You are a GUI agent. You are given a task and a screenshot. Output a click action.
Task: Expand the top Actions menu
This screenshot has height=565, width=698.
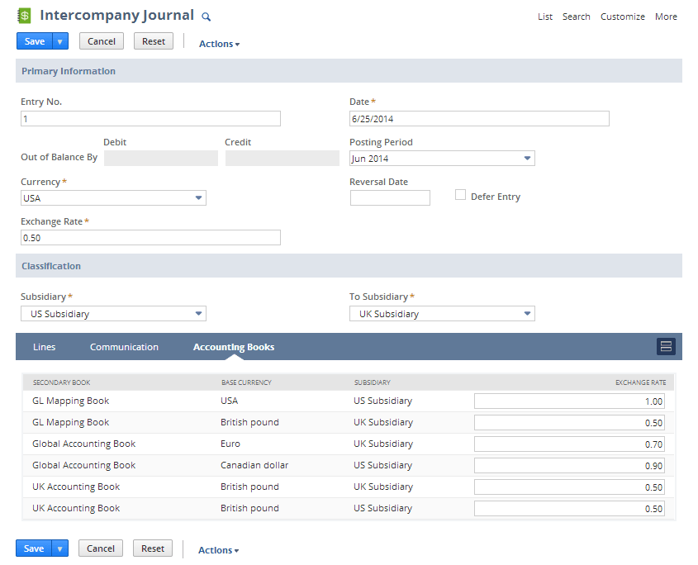click(x=219, y=44)
